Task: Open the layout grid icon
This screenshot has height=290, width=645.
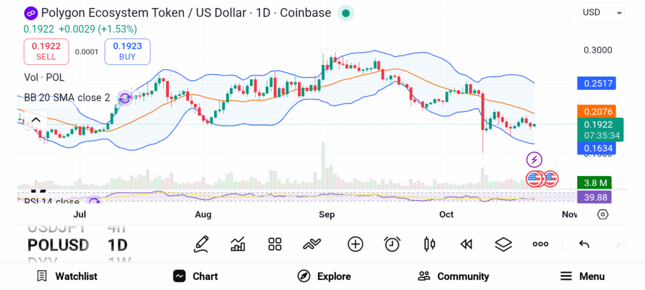Action: pyautogui.click(x=275, y=244)
